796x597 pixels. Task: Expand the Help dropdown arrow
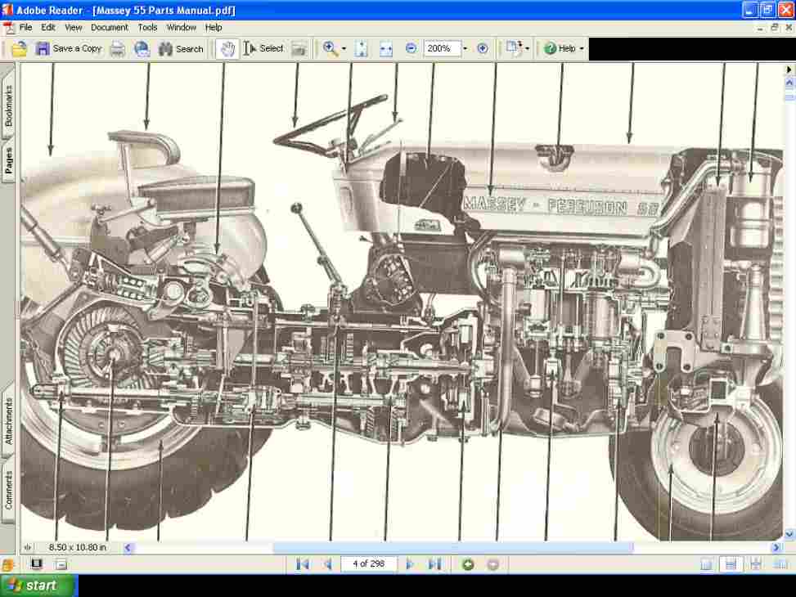[582, 49]
